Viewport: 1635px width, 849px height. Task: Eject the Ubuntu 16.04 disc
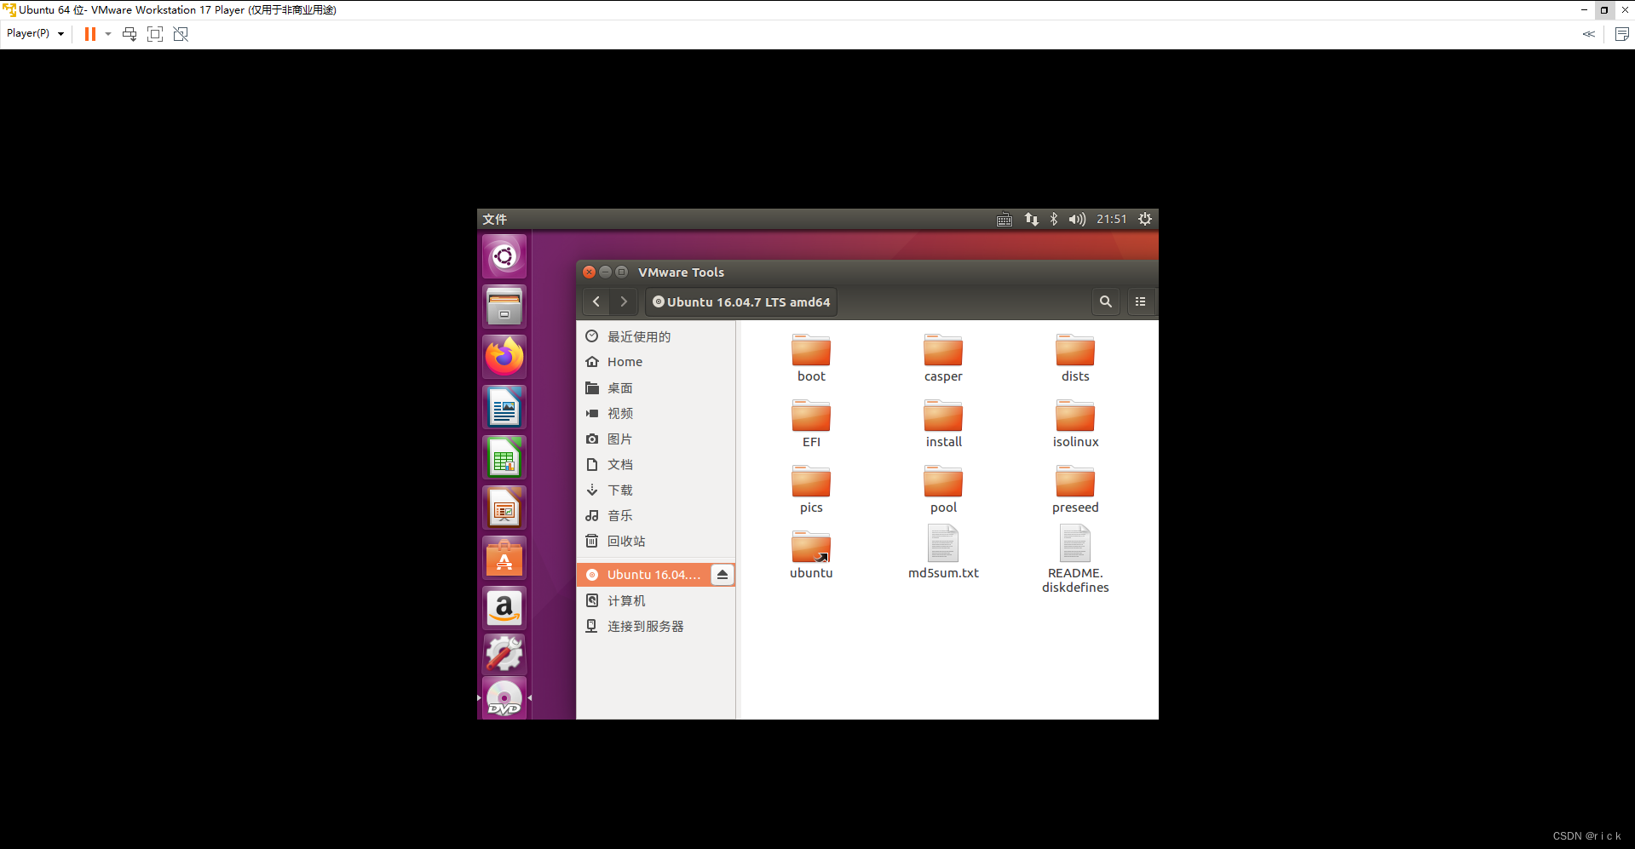click(x=722, y=575)
